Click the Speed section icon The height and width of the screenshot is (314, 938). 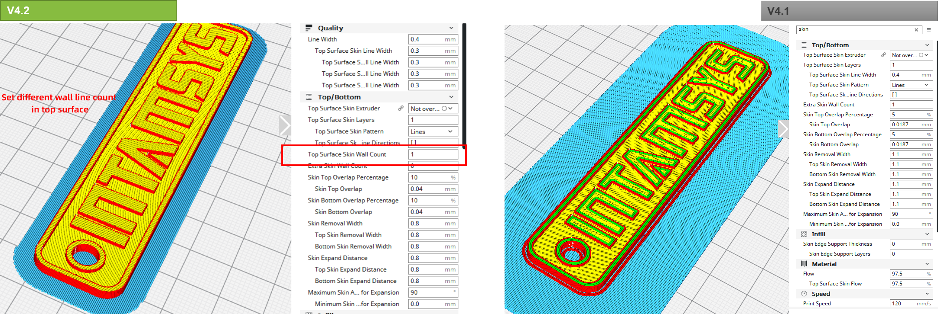(x=804, y=294)
